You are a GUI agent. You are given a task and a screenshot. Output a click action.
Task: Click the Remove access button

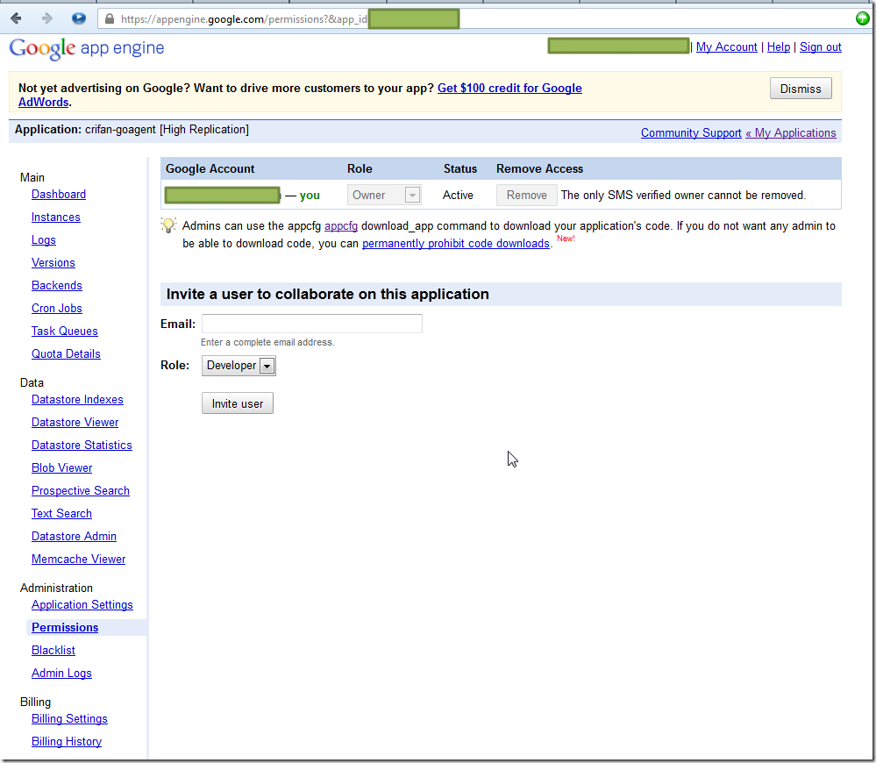(526, 195)
